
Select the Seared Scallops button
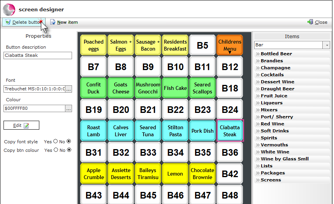click(x=202, y=88)
